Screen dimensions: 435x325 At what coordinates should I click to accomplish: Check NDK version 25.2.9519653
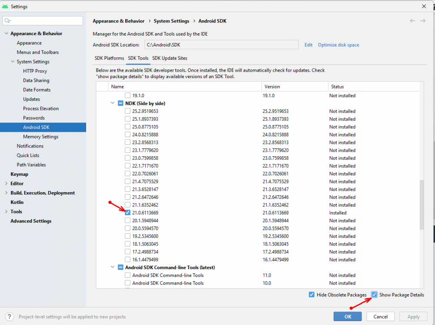tap(127, 111)
